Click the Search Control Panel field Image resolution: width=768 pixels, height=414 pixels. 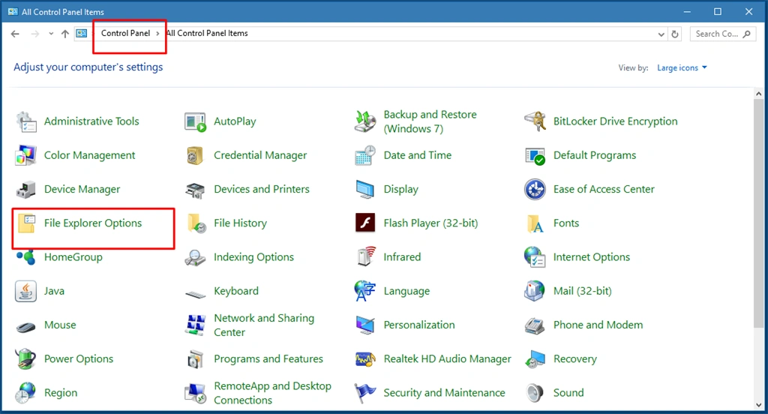point(723,34)
